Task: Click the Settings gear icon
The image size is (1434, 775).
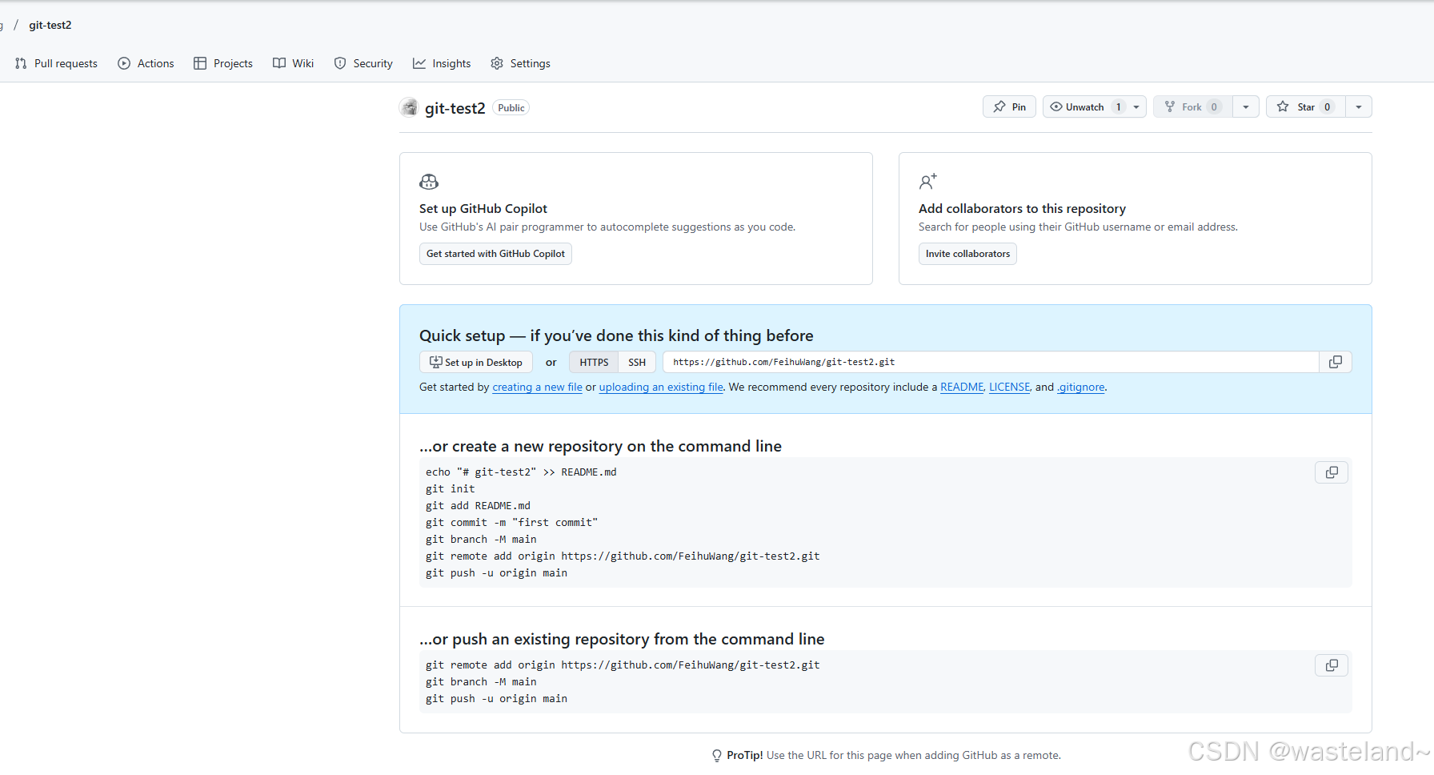Action: click(497, 63)
